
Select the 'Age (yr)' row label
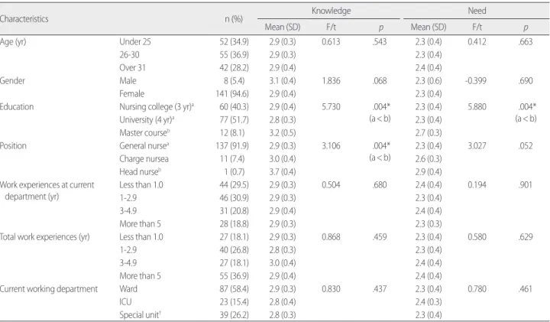click(x=13, y=42)
